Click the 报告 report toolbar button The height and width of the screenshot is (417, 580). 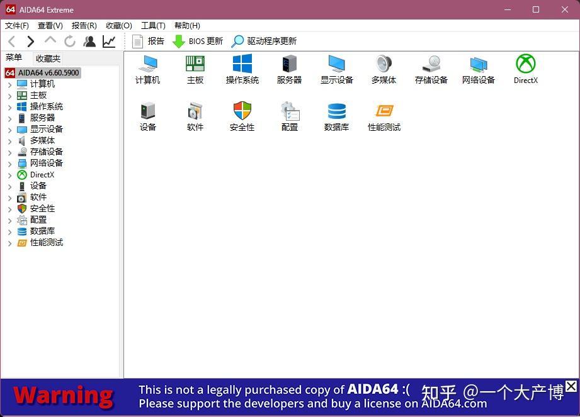pyautogui.click(x=148, y=41)
